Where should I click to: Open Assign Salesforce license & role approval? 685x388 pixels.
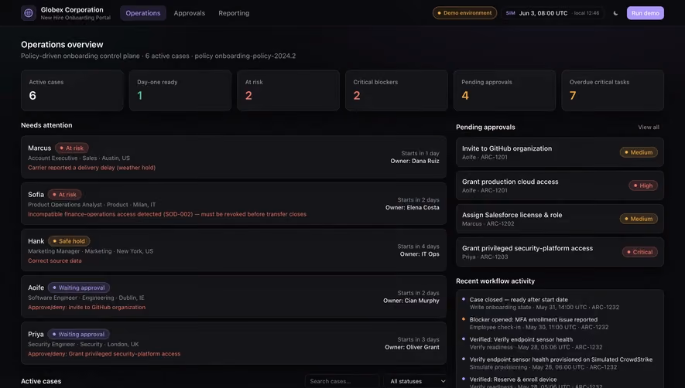pos(560,219)
